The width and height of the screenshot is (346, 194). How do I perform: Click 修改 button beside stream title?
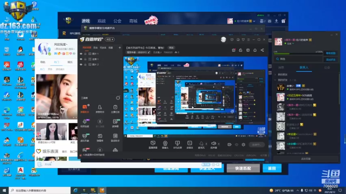(171, 48)
